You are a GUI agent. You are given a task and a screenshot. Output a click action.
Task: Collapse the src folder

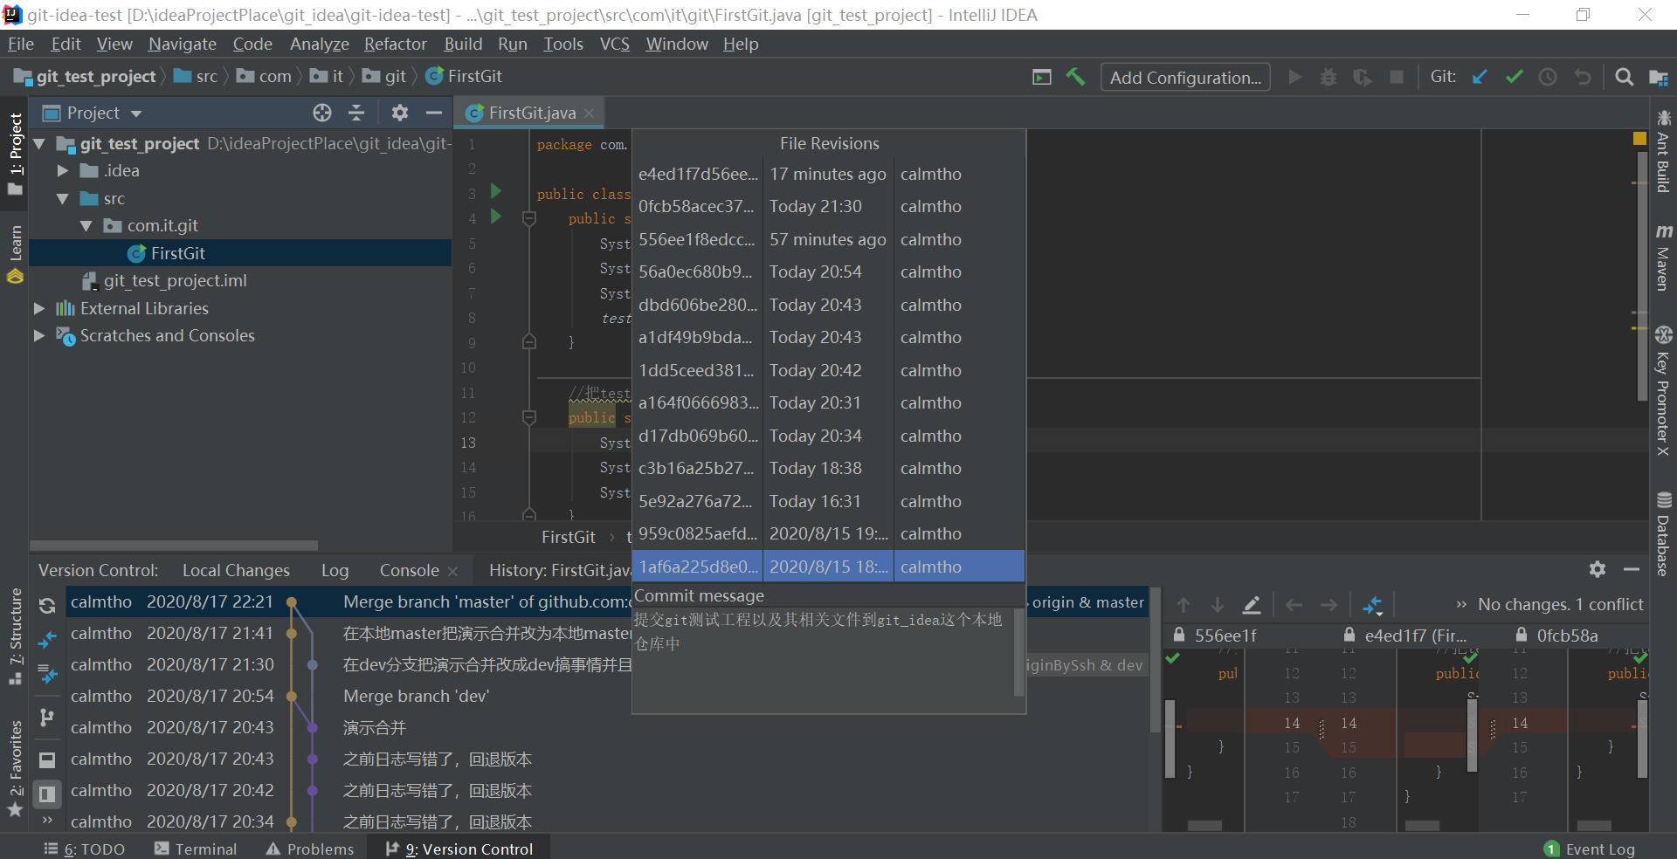(x=63, y=198)
